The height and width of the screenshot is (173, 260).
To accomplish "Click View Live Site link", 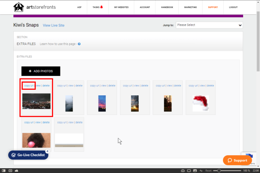I will (x=54, y=25).
